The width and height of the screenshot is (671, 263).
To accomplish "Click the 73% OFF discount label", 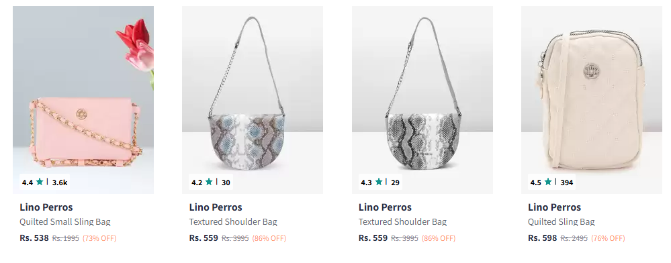I will tap(99, 238).
